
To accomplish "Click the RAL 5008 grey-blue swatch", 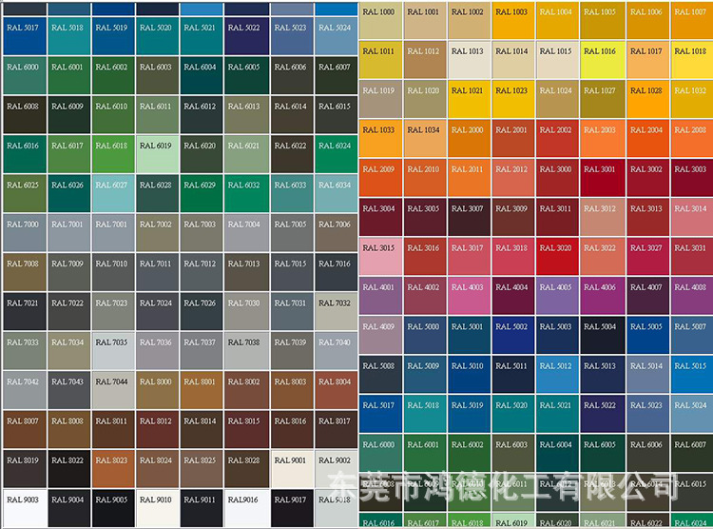I will tap(380, 375).
